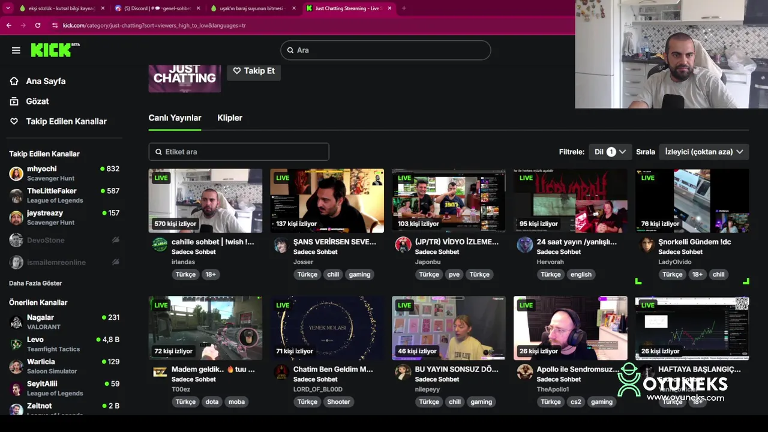Open the site info icon in the address bar
768x432 pixels.
click(x=55, y=25)
